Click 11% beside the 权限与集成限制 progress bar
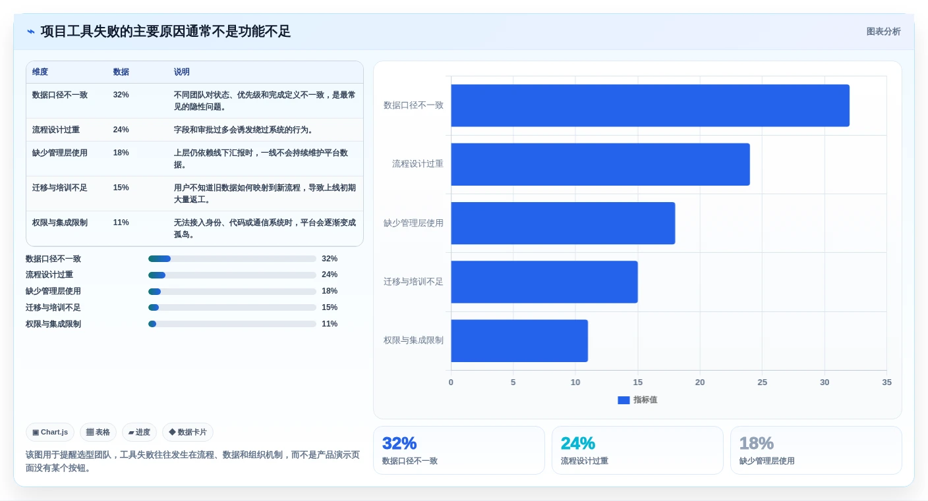 (330, 324)
